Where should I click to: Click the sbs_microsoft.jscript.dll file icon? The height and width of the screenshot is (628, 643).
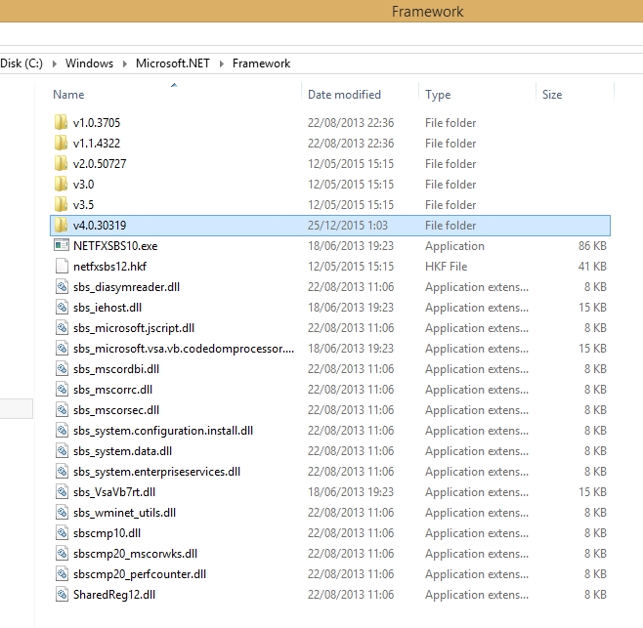point(62,327)
